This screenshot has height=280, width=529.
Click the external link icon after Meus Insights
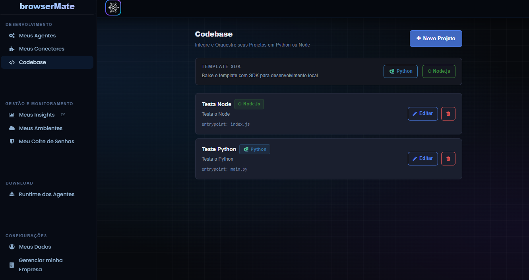pyautogui.click(x=62, y=115)
